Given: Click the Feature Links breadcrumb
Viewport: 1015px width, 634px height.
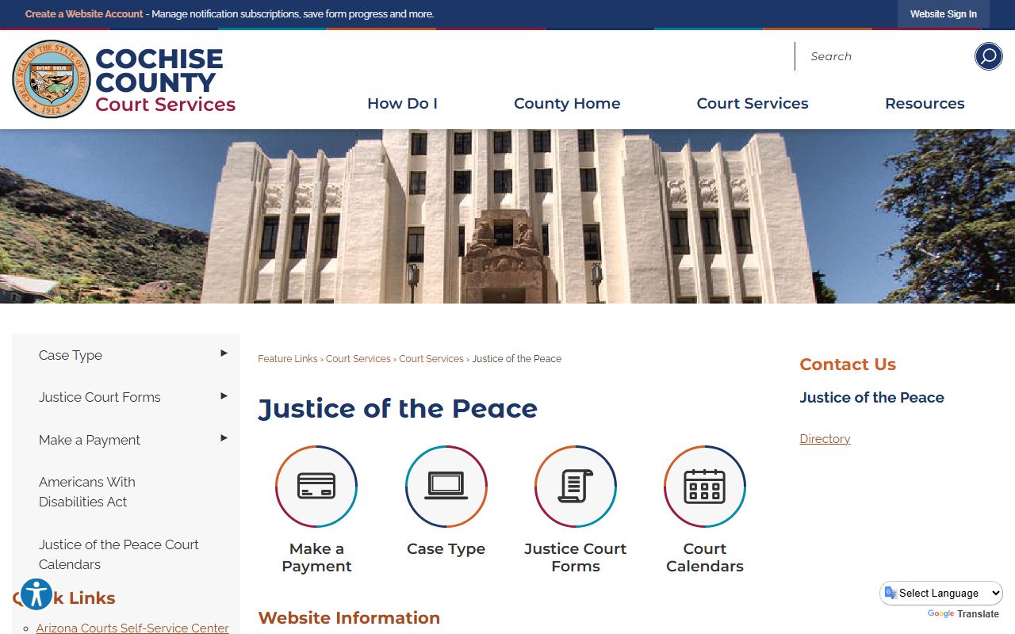Looking at the screenshot, I should pyautogui.click(x=288, y=359).
